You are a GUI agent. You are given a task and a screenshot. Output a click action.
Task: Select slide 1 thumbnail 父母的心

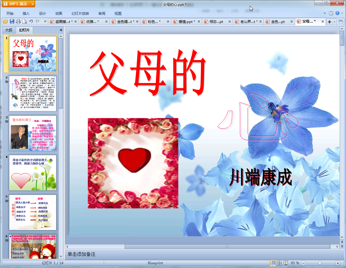[x=33, y=54]
